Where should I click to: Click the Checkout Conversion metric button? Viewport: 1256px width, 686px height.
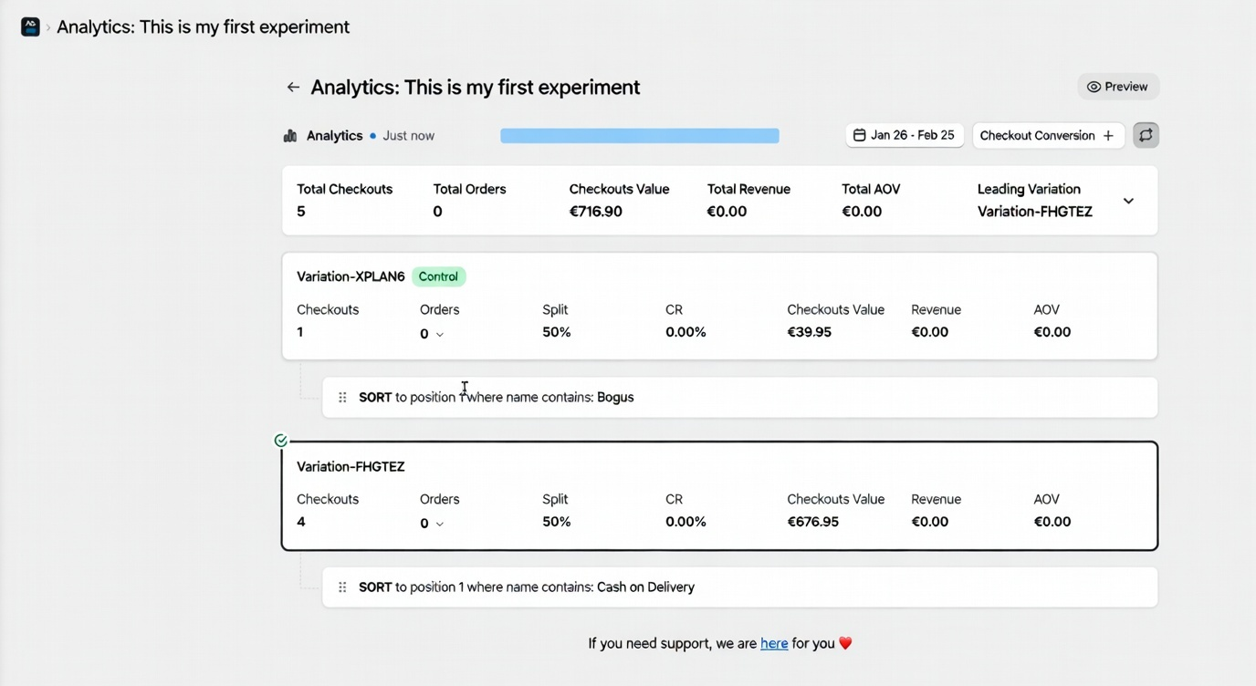1037,136
